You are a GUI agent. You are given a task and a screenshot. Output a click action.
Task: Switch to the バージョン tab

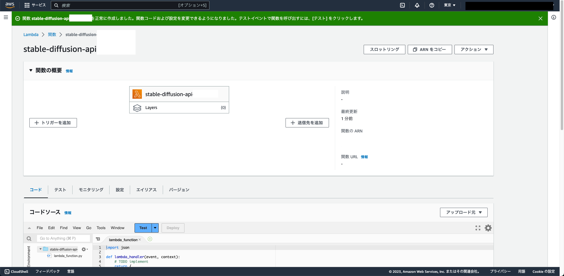179,190
